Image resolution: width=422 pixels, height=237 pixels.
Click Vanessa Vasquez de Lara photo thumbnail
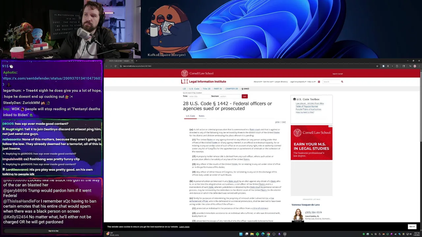point(298,215)
